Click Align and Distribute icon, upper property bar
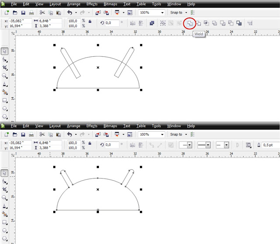Viewport: 280px width, 244px height. point(250,23)
